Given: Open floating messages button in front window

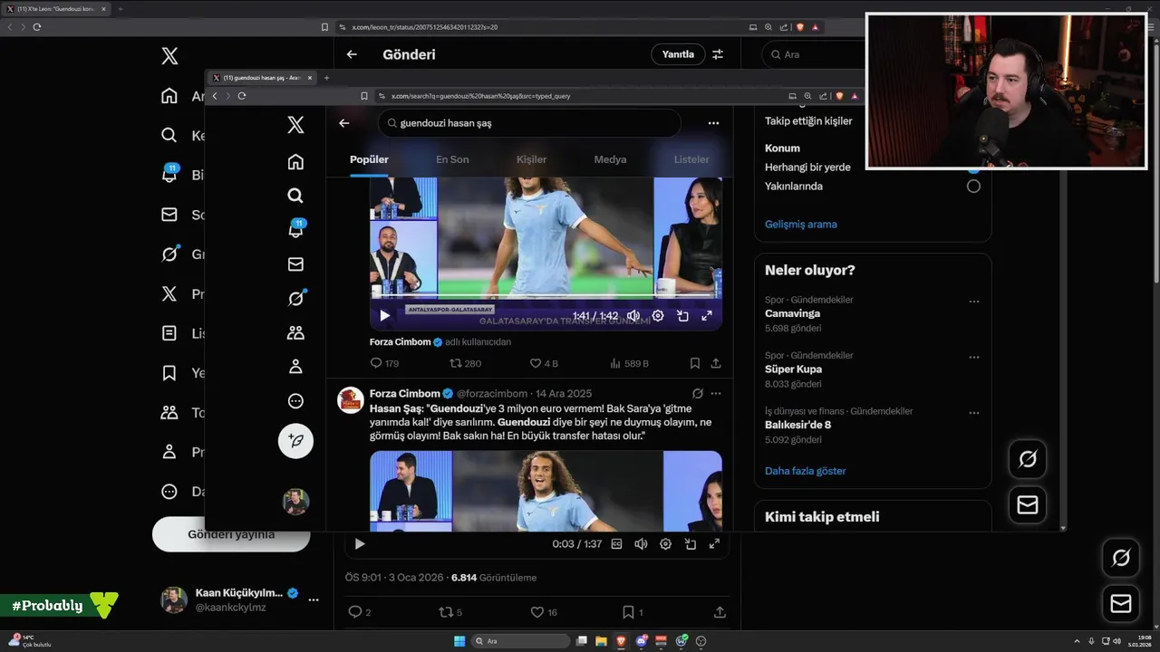Looking at the screenshot, I should (x=1028, y=505).
